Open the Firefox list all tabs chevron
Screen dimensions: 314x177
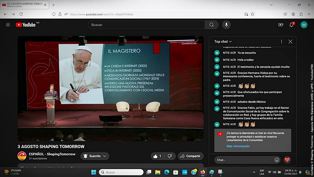pyautogui.click(x=271, y=5)
